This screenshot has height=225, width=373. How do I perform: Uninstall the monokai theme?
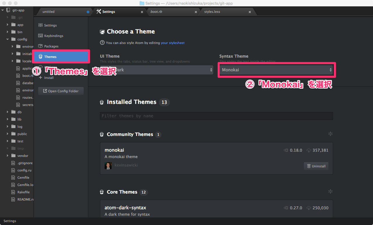pyautogui.click(x=316, y=166)
